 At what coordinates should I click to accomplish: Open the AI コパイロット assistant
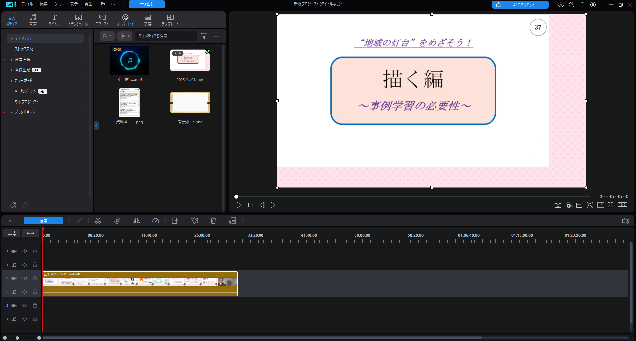point(520,5)
